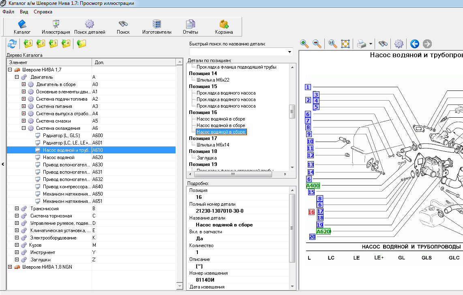Set illustration zoom to 1:1
Screen dimensions: 463x295
coord(333,44)
